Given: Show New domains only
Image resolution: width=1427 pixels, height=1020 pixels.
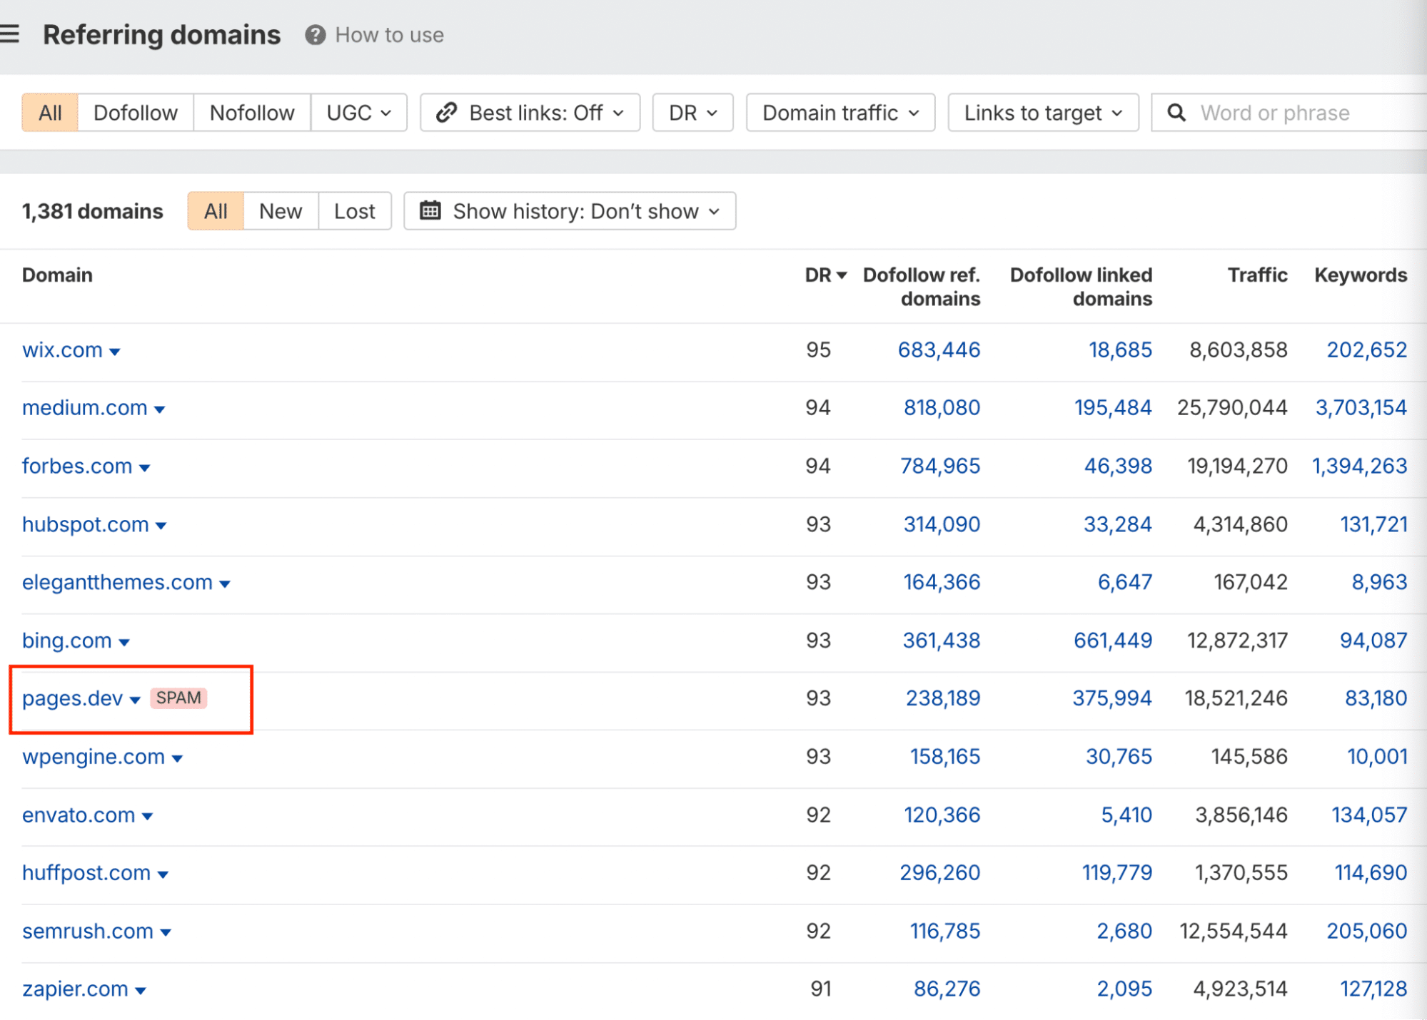Looking at the screenshot, I should point(281,211).
